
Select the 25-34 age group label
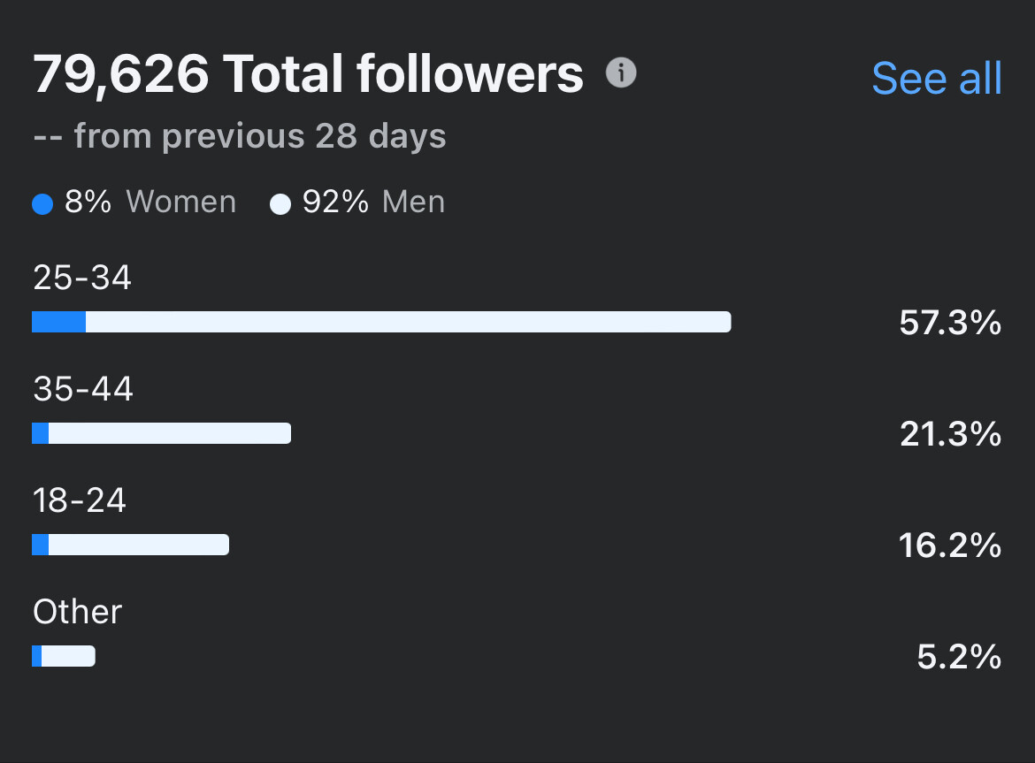coord(82,278)
